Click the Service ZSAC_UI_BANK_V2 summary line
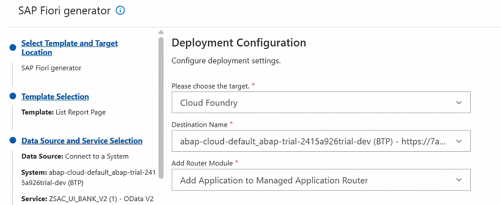Viewport: 501px width, 205px height. (81, 199)
